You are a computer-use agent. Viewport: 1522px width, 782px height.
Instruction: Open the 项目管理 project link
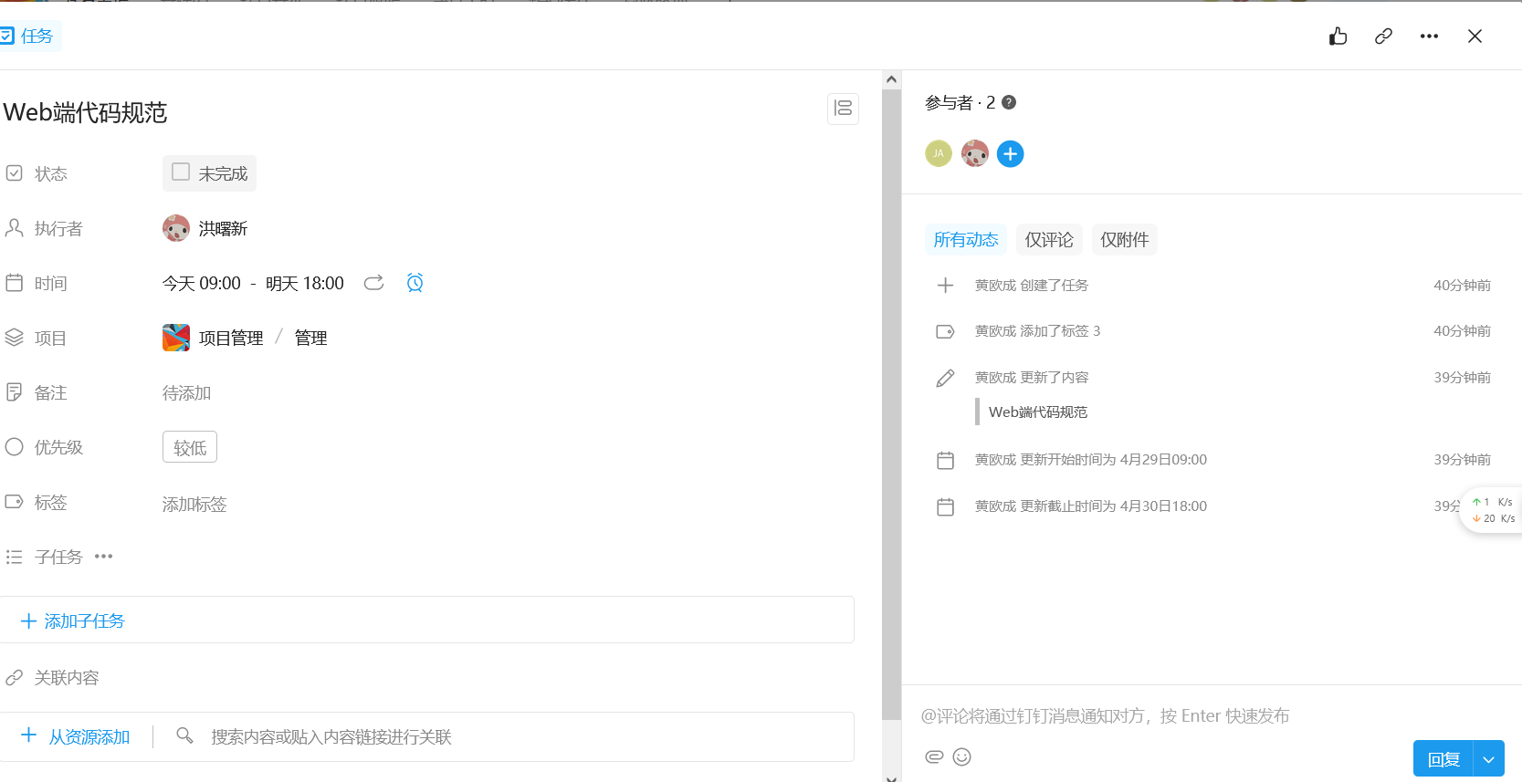[x=231, y=339]
